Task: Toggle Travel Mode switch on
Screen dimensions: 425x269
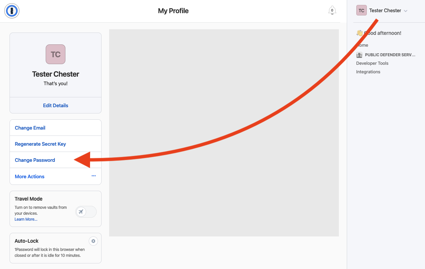Action: [x=86, y=212]
